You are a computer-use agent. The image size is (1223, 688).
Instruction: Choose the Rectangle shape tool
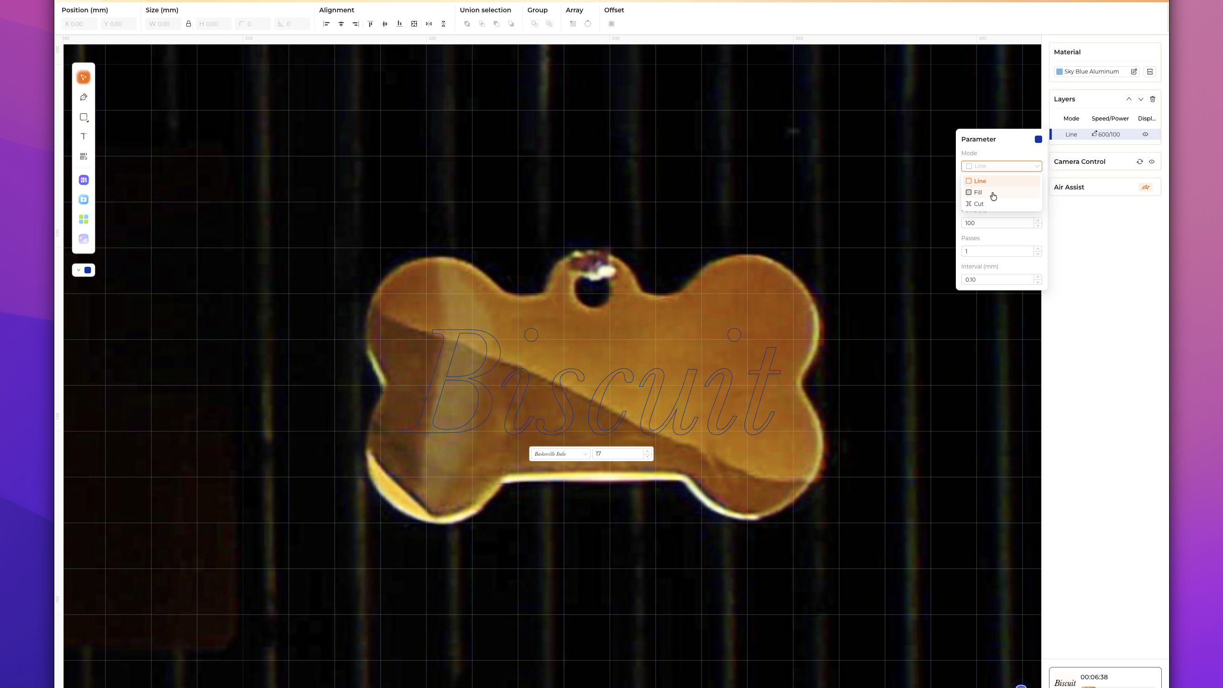(x=84, y=117)
